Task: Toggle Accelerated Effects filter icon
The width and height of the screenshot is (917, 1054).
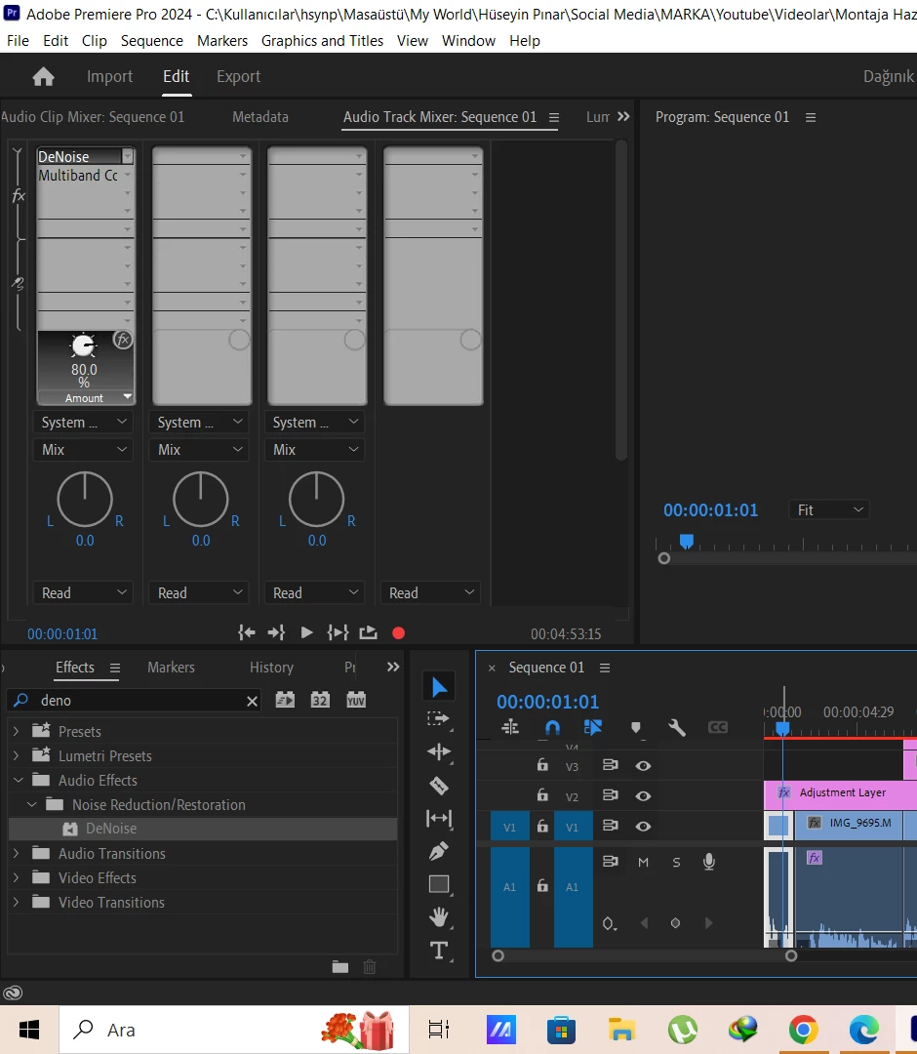Action: click(286, 700)
